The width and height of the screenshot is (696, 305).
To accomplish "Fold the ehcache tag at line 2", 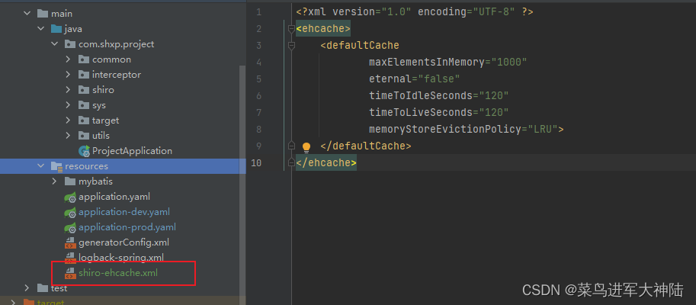I will [x=292, y=29].
